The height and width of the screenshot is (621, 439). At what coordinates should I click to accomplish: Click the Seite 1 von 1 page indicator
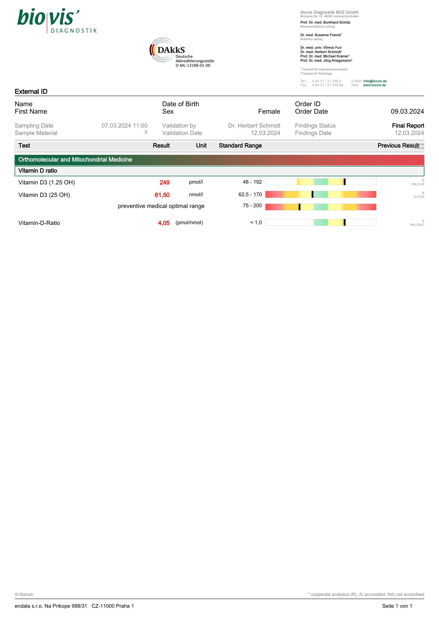tap(397, 606)
